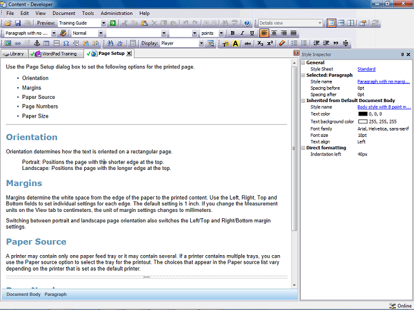Clear formatting with the eraser icon

282,43
